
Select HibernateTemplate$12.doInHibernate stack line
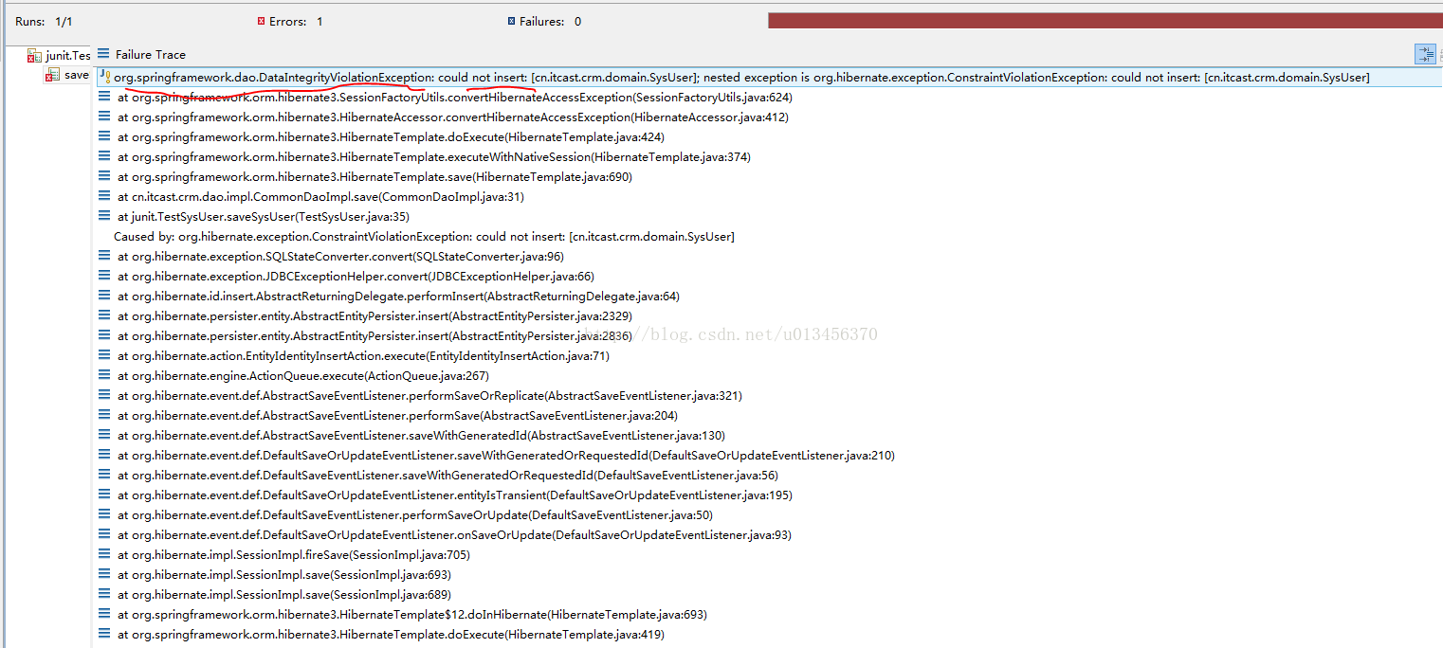pyautogui.click(x=412, y=615)
